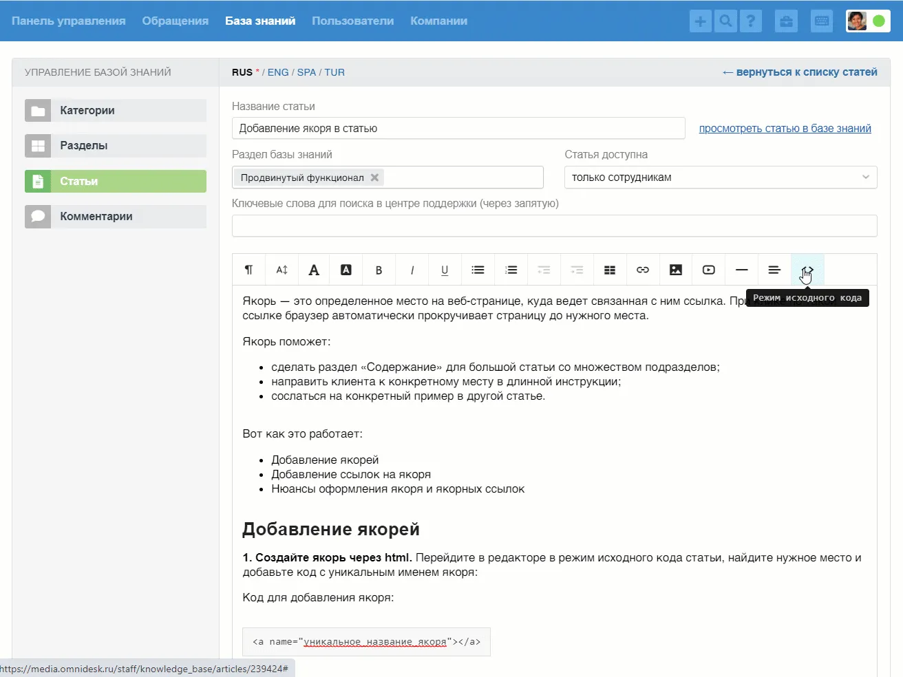Switch to the ENG language version
The height and width of the screenshot is (677, 903).
click(278, 72)
